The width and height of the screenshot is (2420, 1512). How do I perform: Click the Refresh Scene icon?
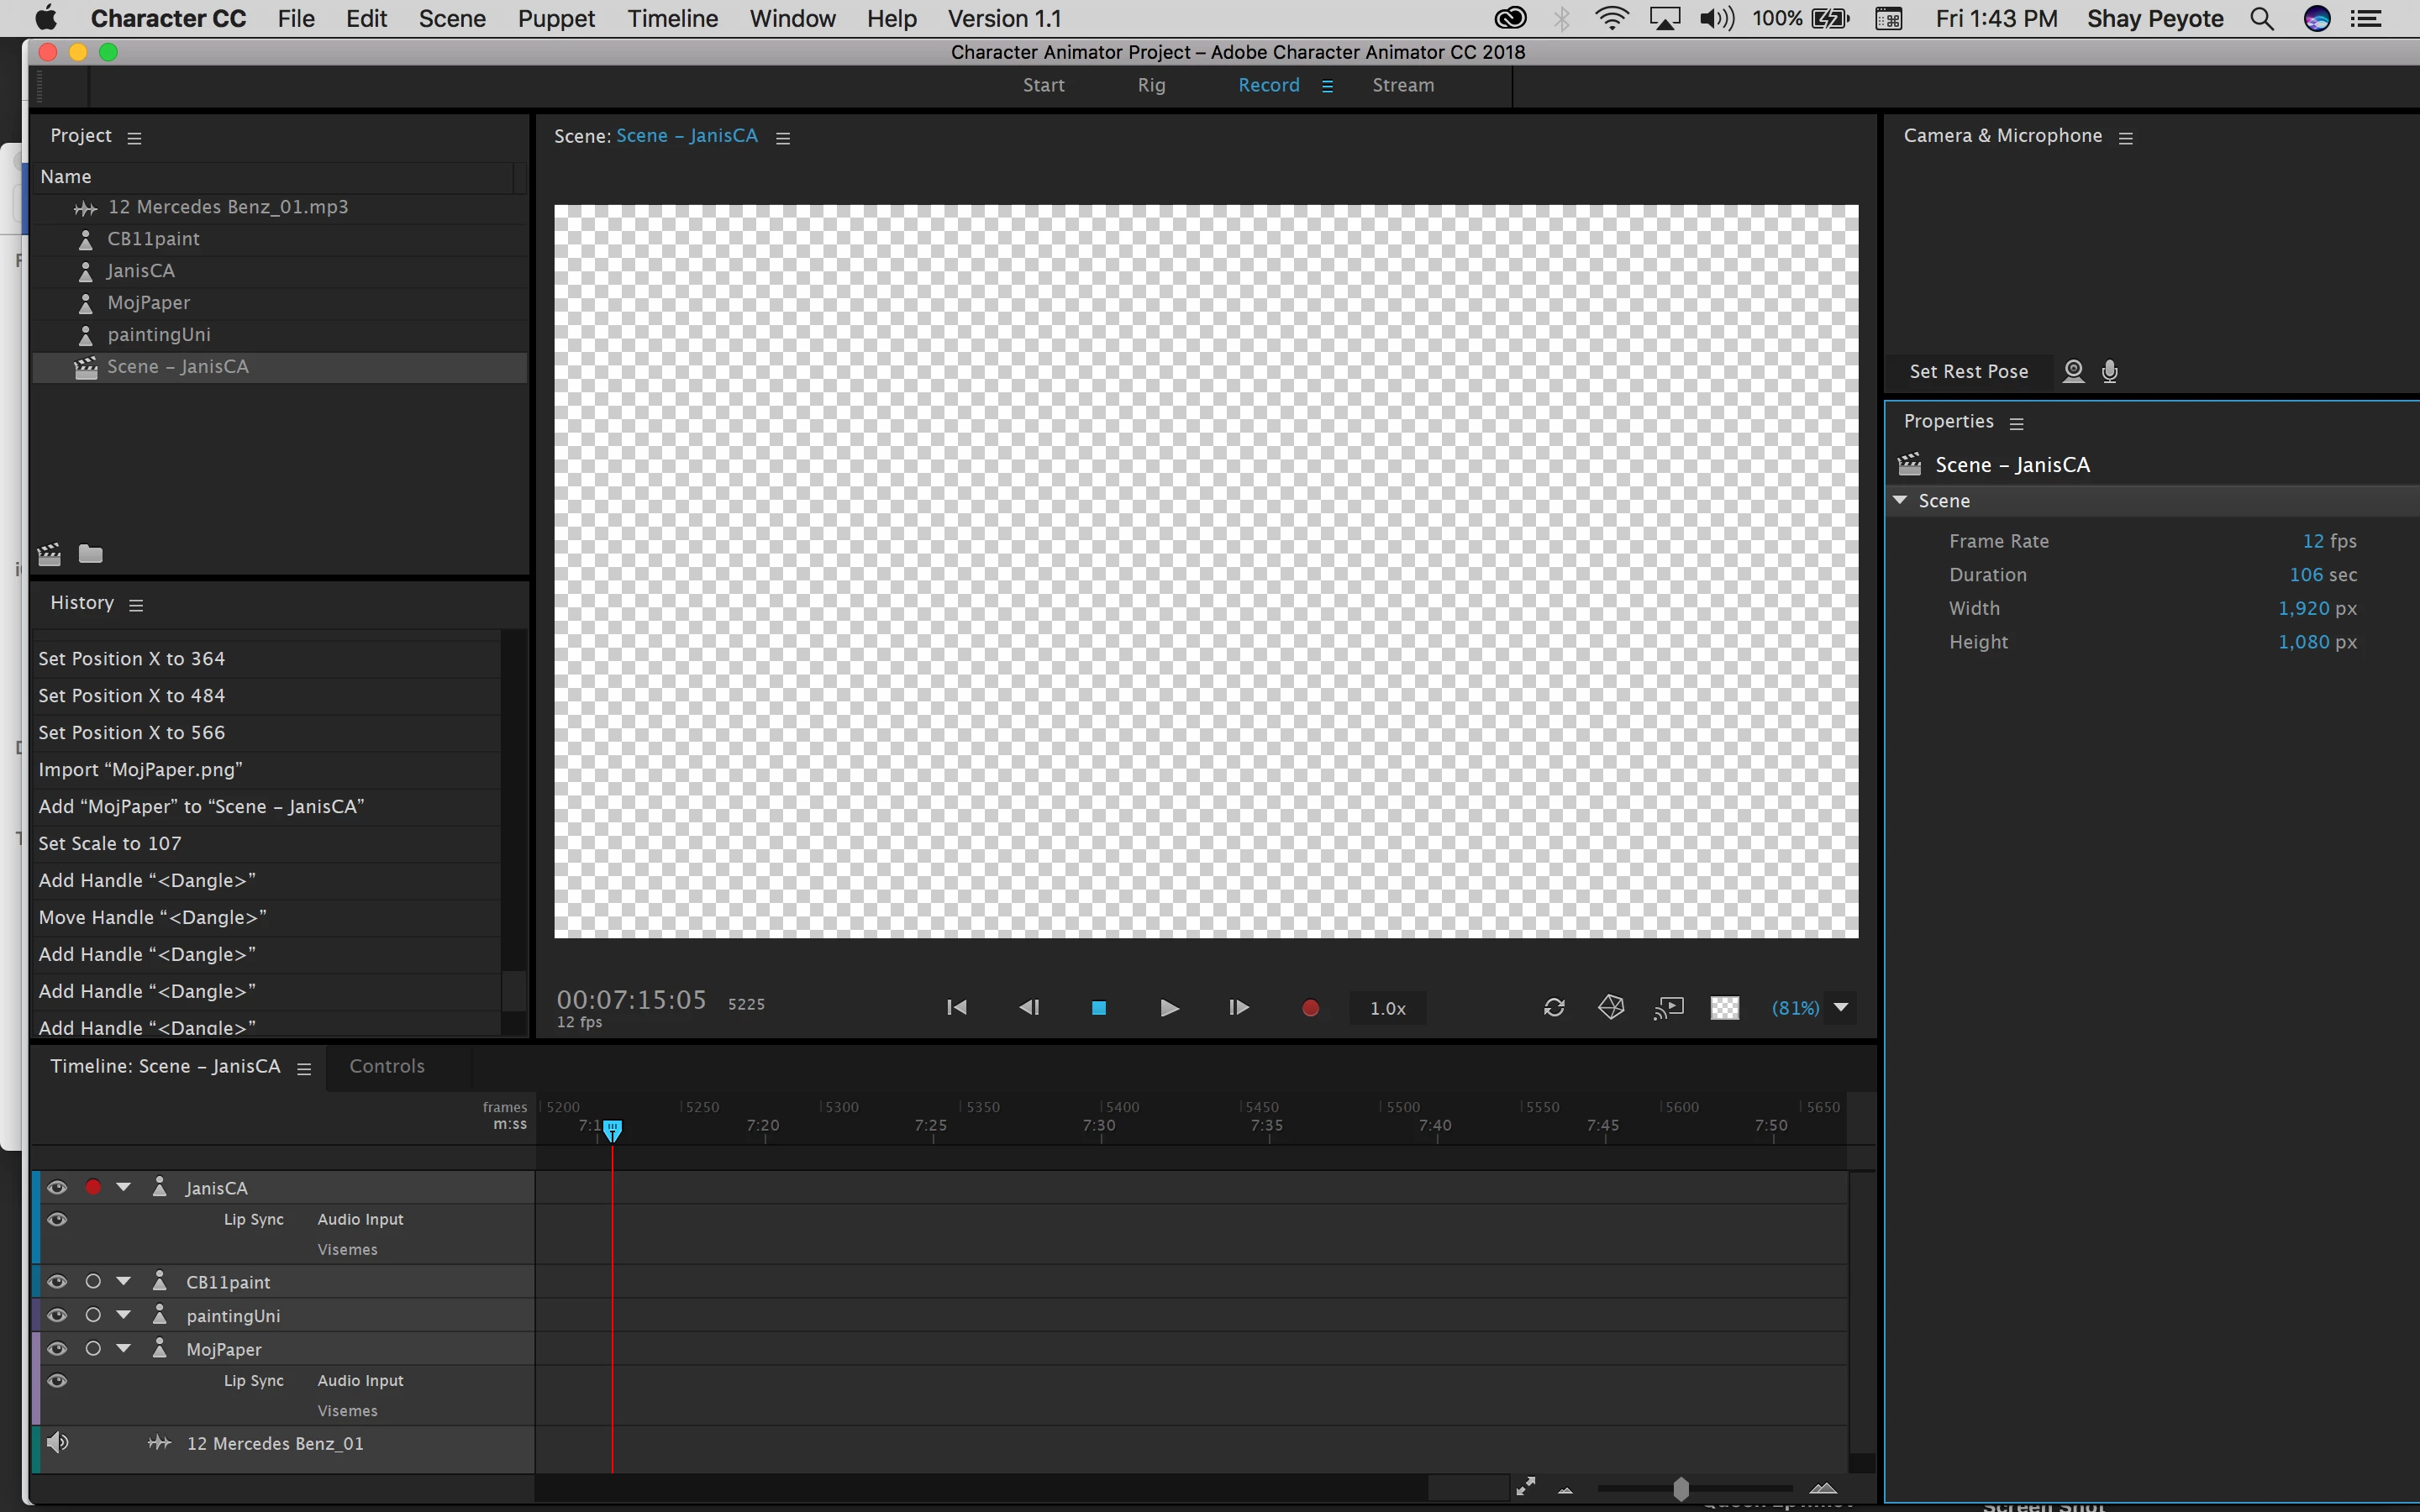[x=1554, y=1008]
